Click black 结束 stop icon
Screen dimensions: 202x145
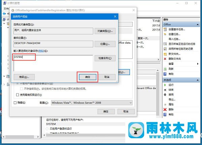coord(165,90)
